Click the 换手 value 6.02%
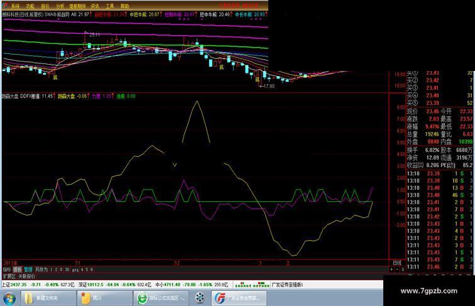 click(432, 150)
